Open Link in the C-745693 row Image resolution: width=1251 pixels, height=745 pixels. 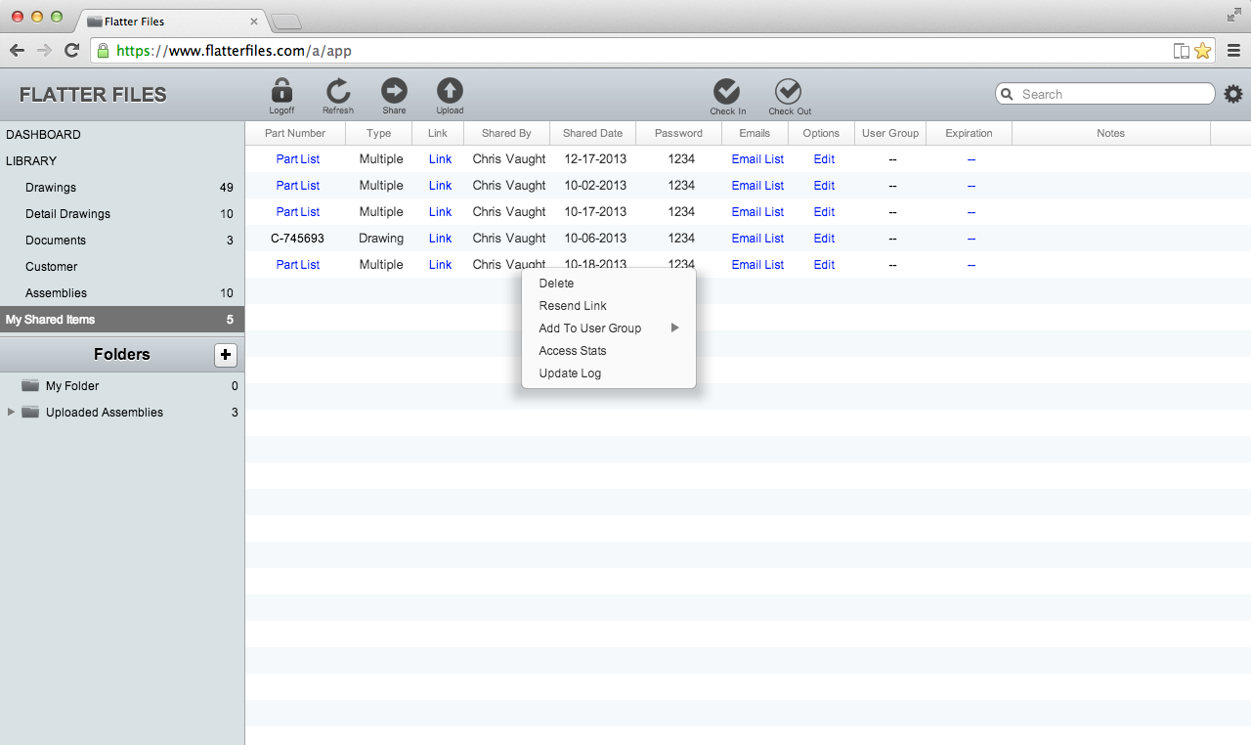point(440,239)
